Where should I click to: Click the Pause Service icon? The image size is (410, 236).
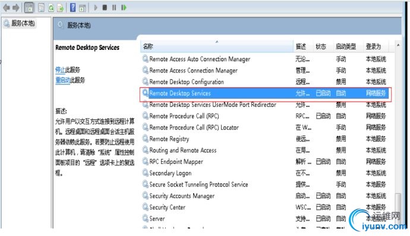(114, 8)
